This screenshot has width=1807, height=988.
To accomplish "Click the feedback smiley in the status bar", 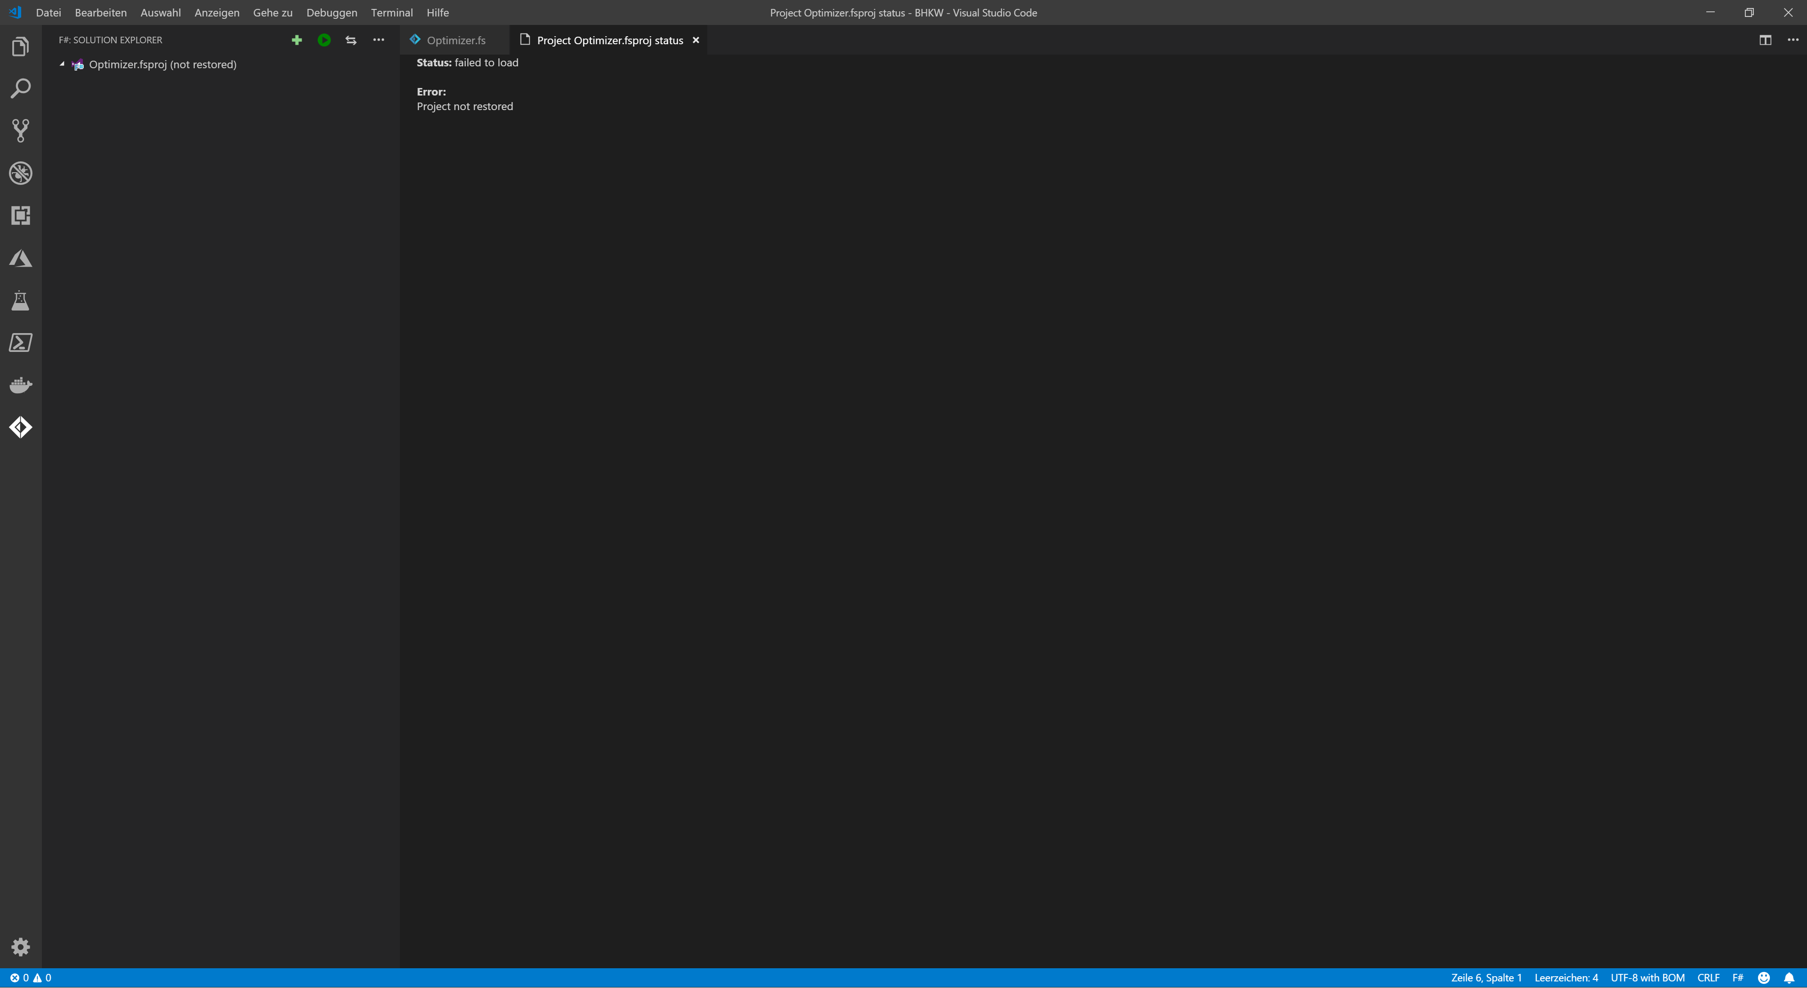I will tap(1764, 977).
